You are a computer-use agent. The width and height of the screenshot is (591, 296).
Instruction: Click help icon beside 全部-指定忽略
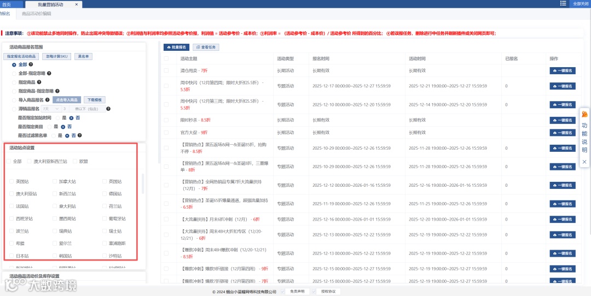(49, 74)
